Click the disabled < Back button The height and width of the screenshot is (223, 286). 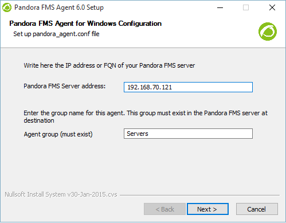click(164, 209)
